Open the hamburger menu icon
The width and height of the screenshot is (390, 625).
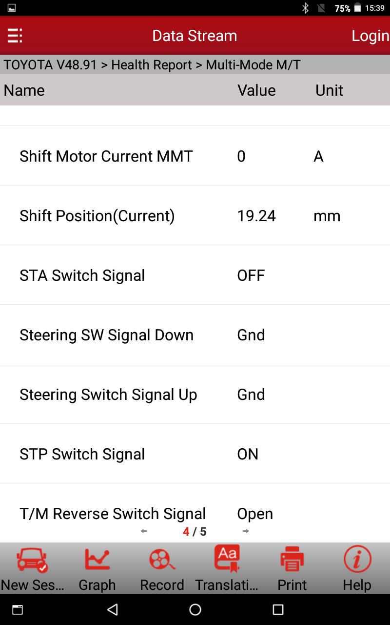coord(14,36)
